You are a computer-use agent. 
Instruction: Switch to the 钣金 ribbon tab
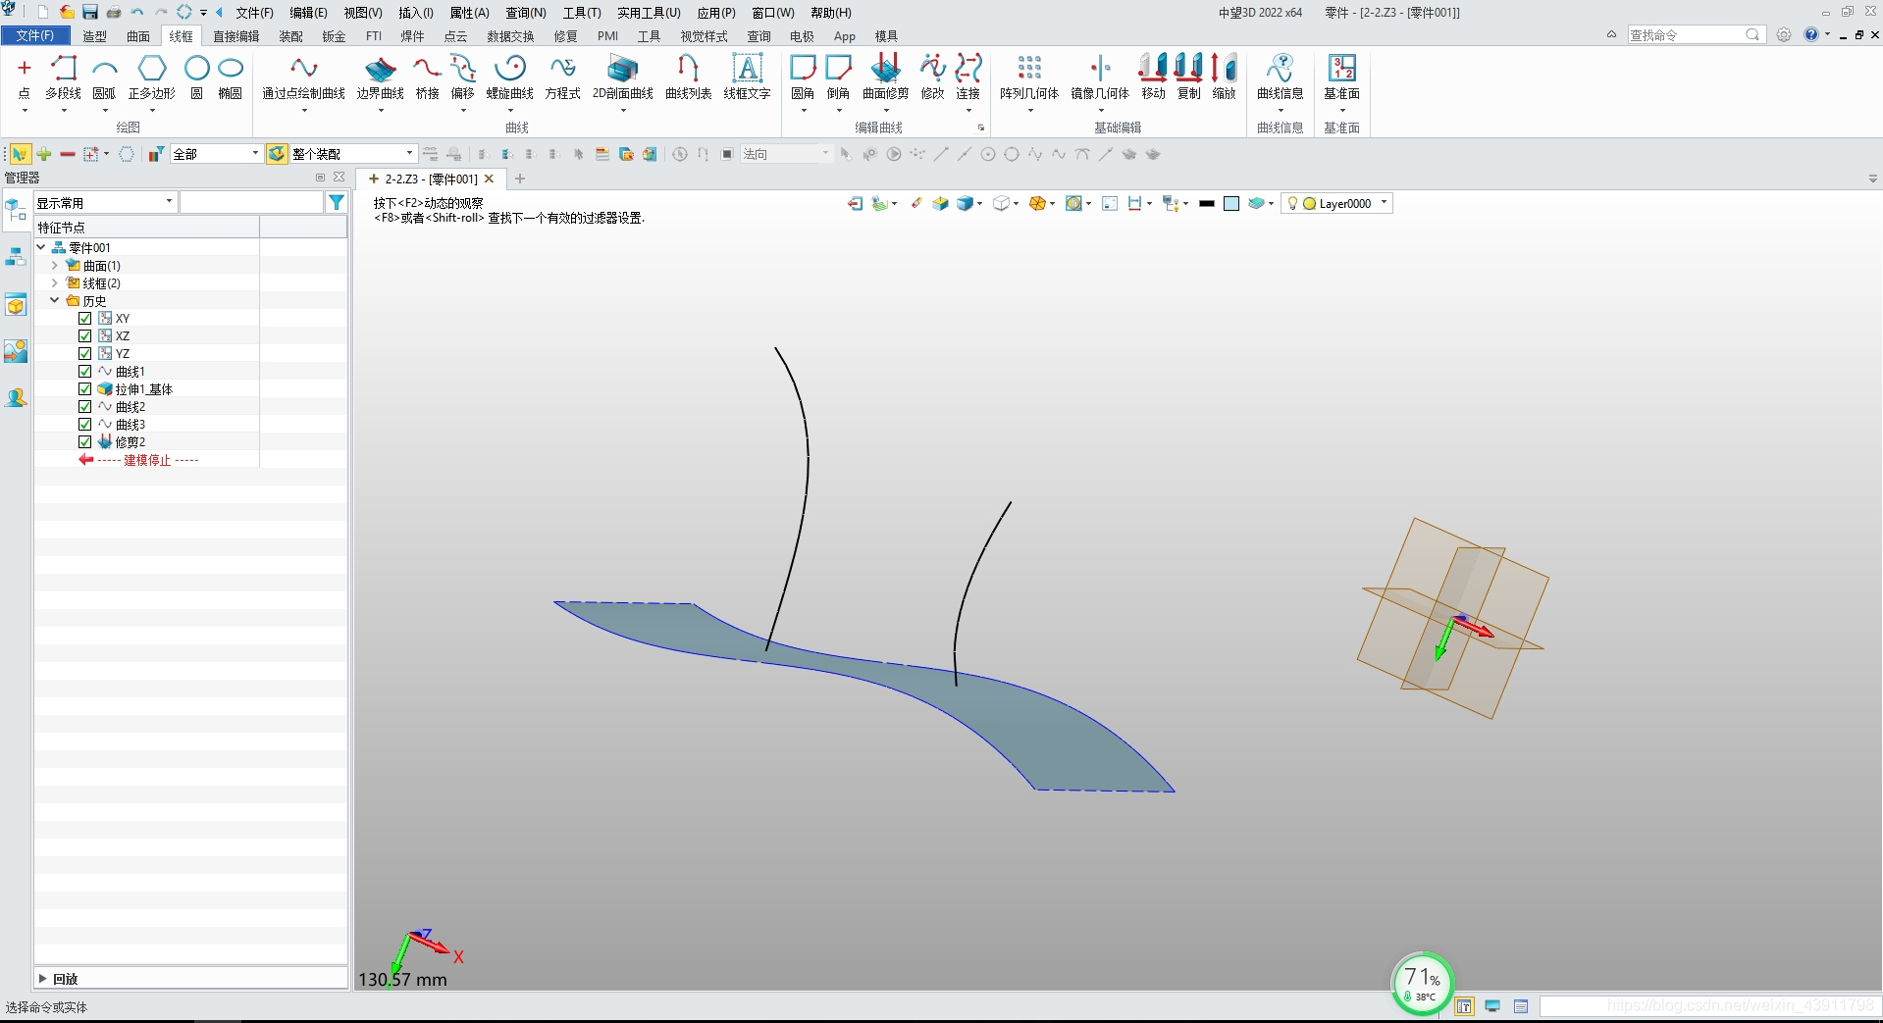click(335, 36)
